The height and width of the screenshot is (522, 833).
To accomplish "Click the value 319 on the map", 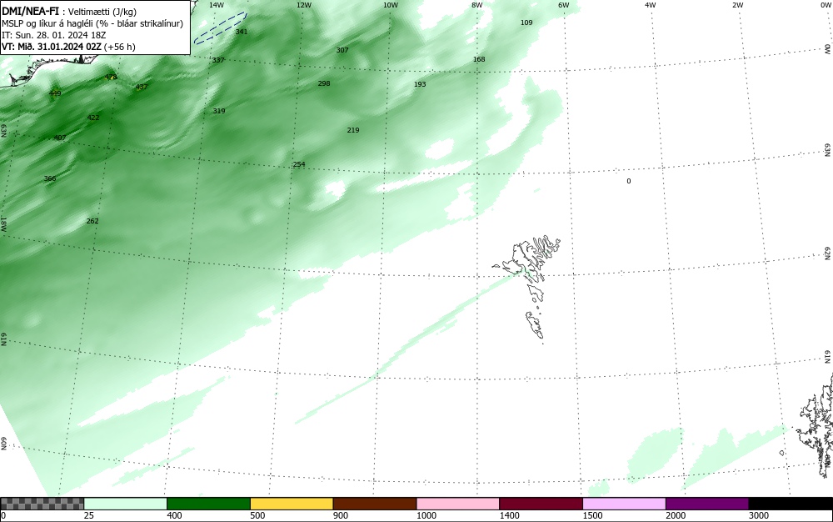I will [x=219, y=111].
